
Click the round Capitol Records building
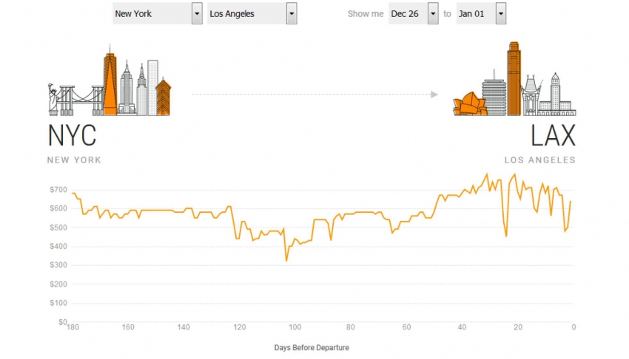pyautogui.click(x=493, y=96)
